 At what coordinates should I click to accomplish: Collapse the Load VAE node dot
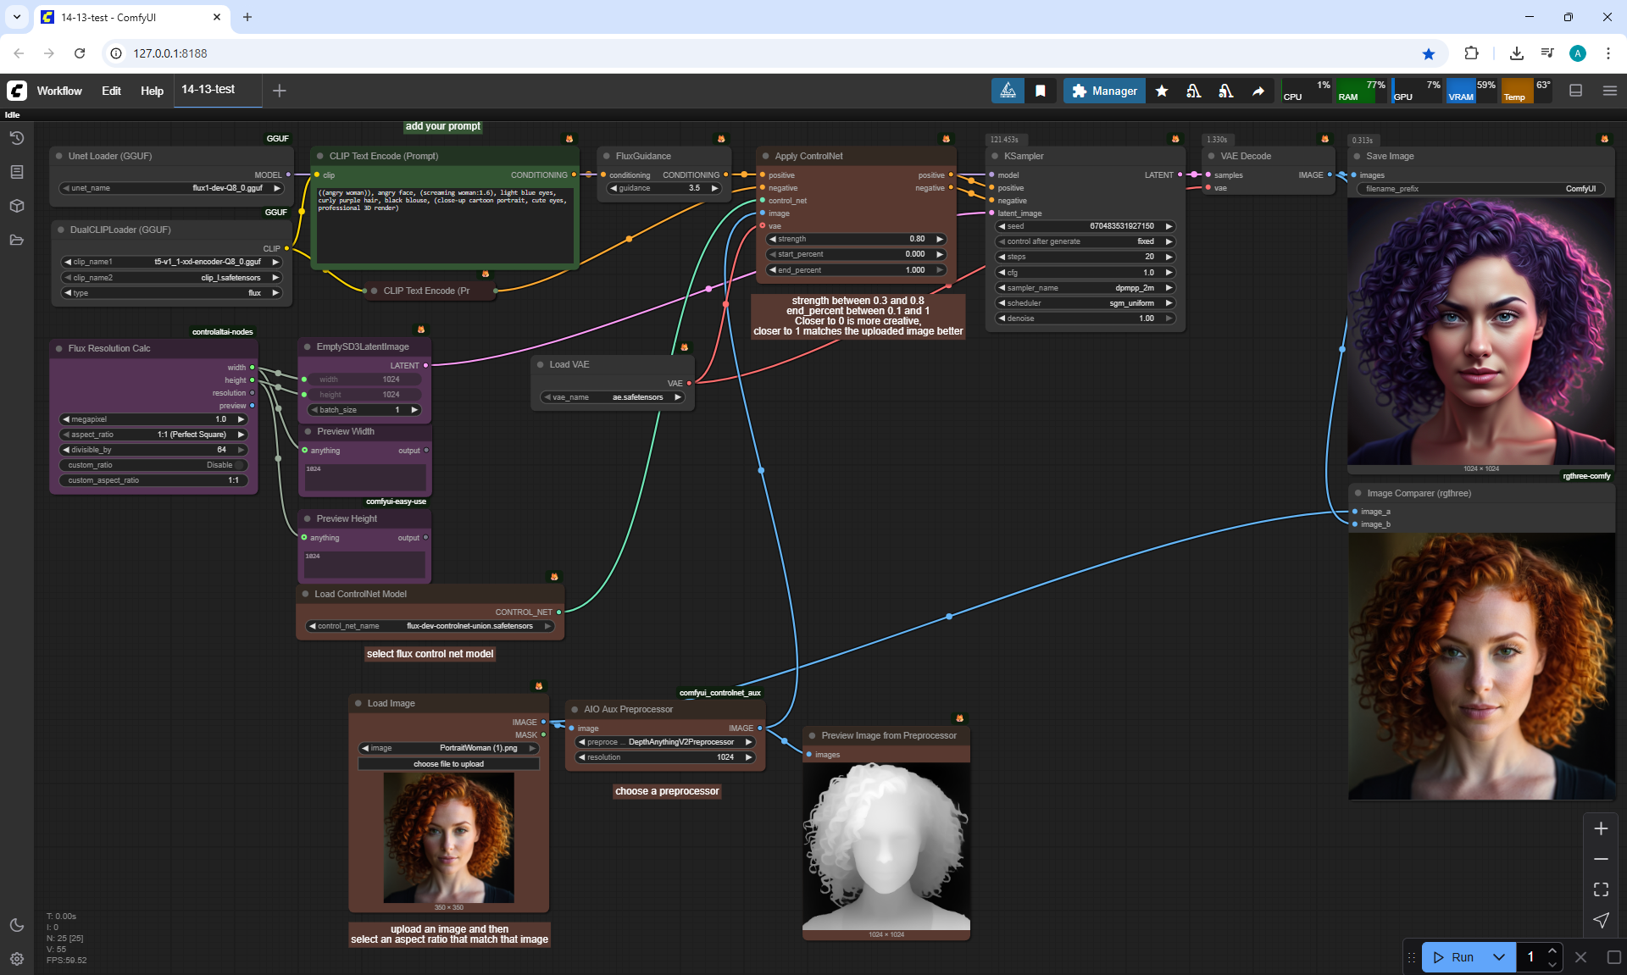(x=540, y=364)
